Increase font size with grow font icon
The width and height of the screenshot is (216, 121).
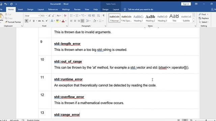point(50,16)
